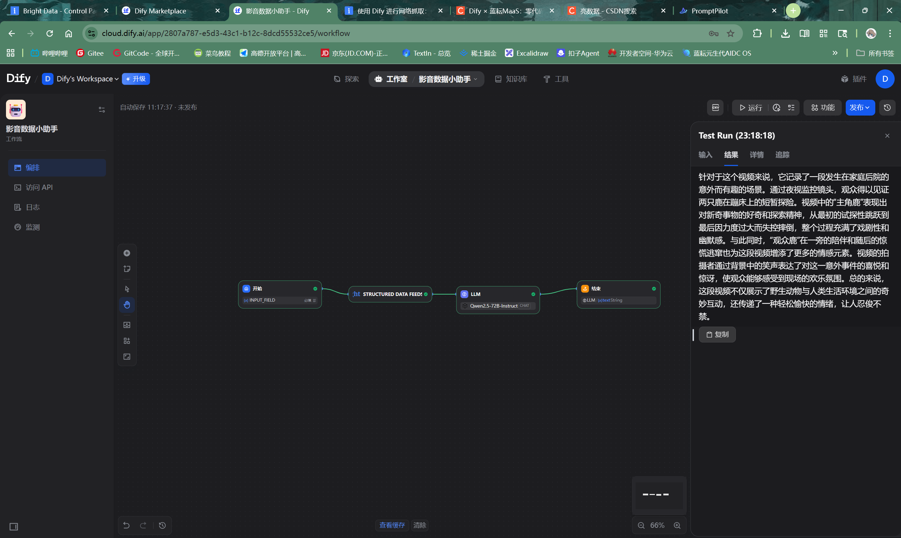Screen dimensions: 901x538
Task: Open the 发布 publish dropdown
Action: pos(860,108)
